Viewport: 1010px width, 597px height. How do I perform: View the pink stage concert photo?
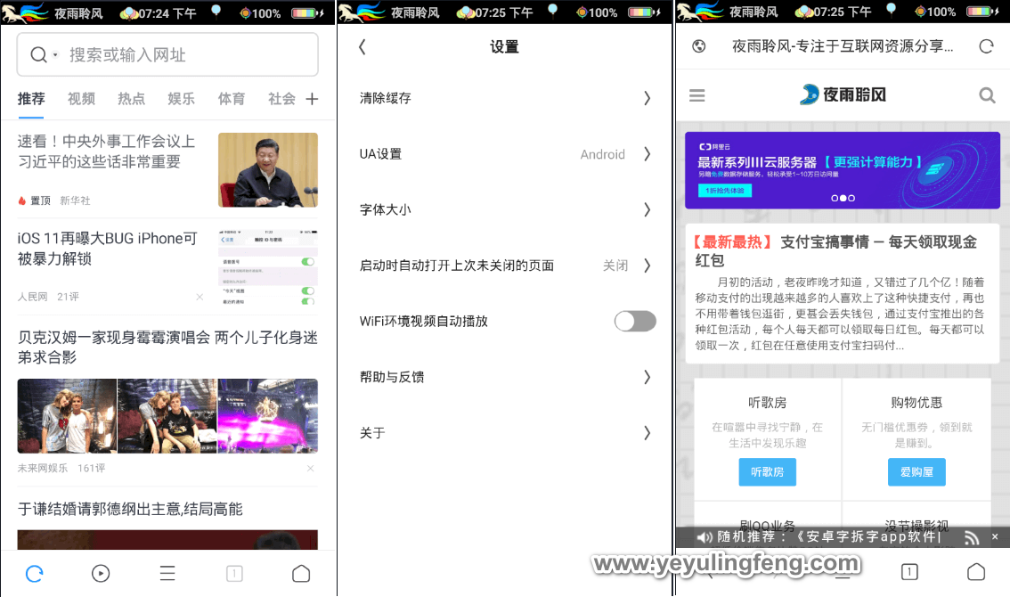click(268, 416)
